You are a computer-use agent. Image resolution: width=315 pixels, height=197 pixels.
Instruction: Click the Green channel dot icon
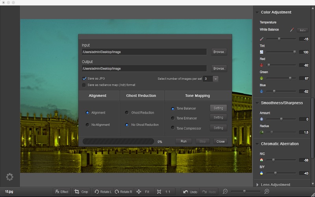tap(261, 78)
